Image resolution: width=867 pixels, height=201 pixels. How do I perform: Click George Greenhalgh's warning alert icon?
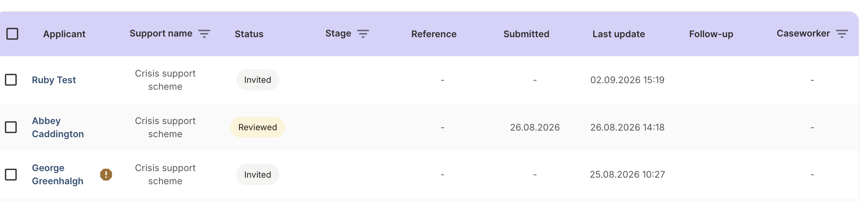tap(106, 174)
